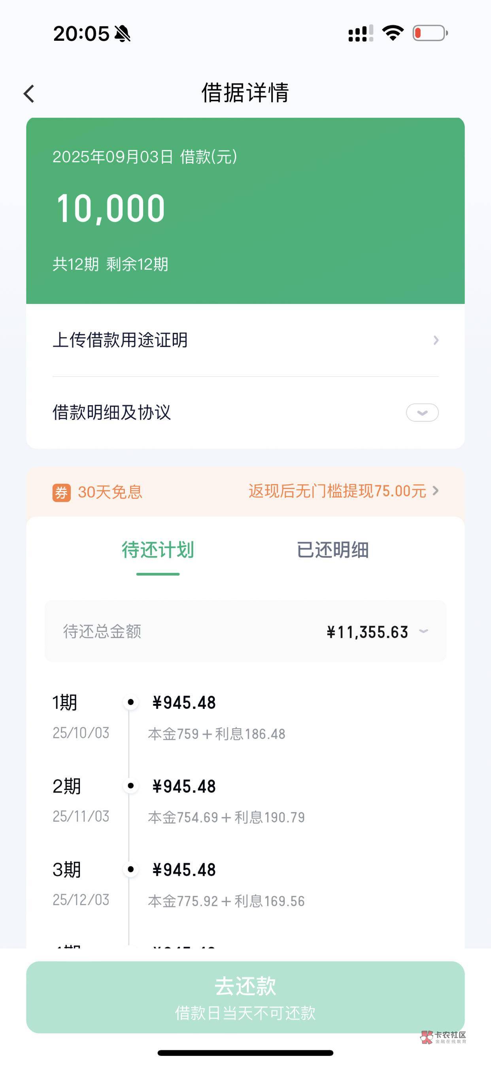Viewport: 491px width, 1065px height.
Task: Tap the orange coupon 券 icon
Action: (x=61, y=493)
